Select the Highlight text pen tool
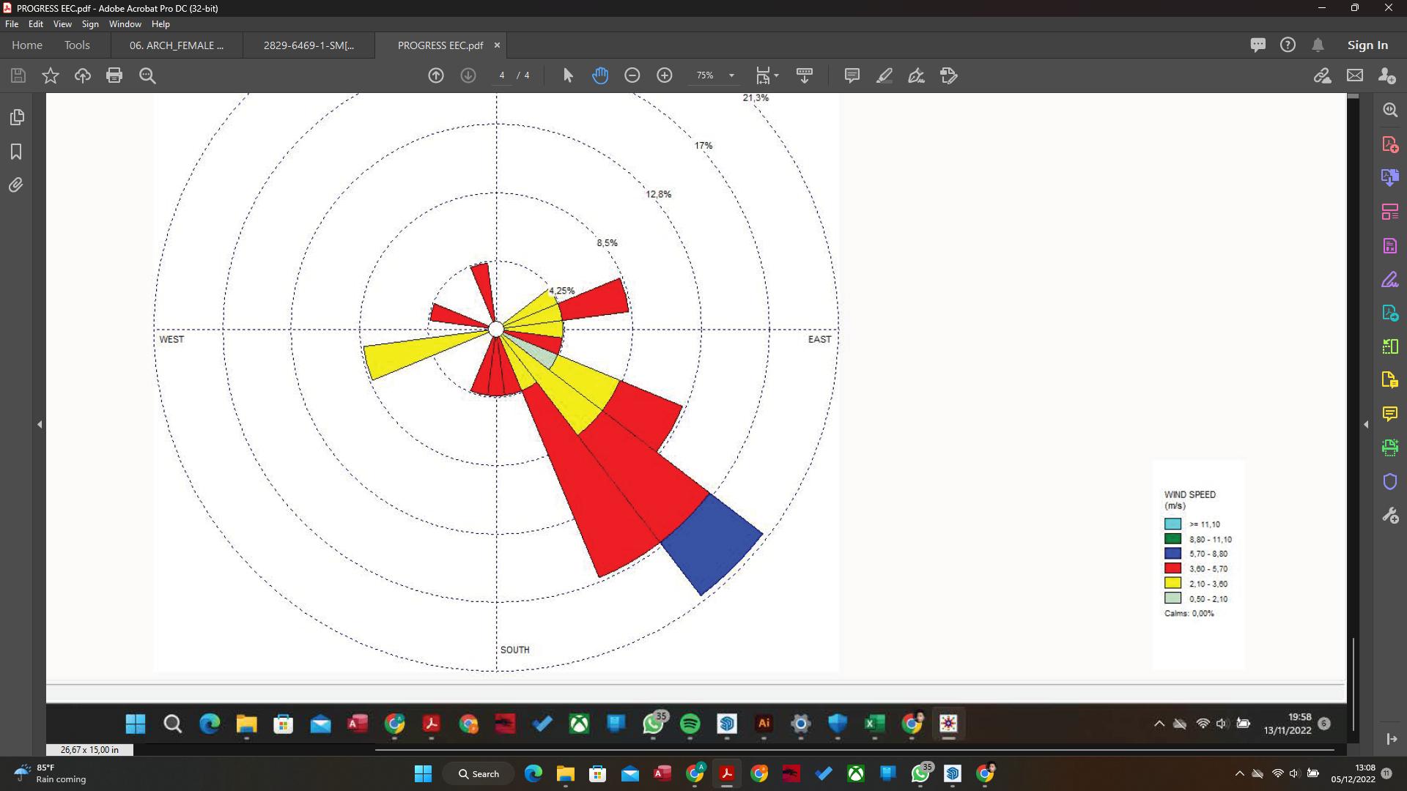The width and height of the screenshot is (1407, 791). tap(884, 75)
